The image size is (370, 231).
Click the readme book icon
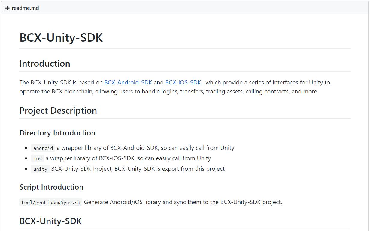7,8
